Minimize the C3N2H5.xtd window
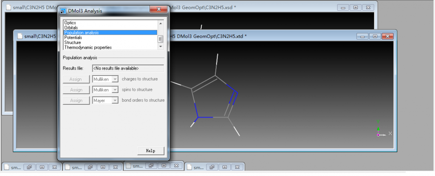435x176 pixels. tap(363, 36)
